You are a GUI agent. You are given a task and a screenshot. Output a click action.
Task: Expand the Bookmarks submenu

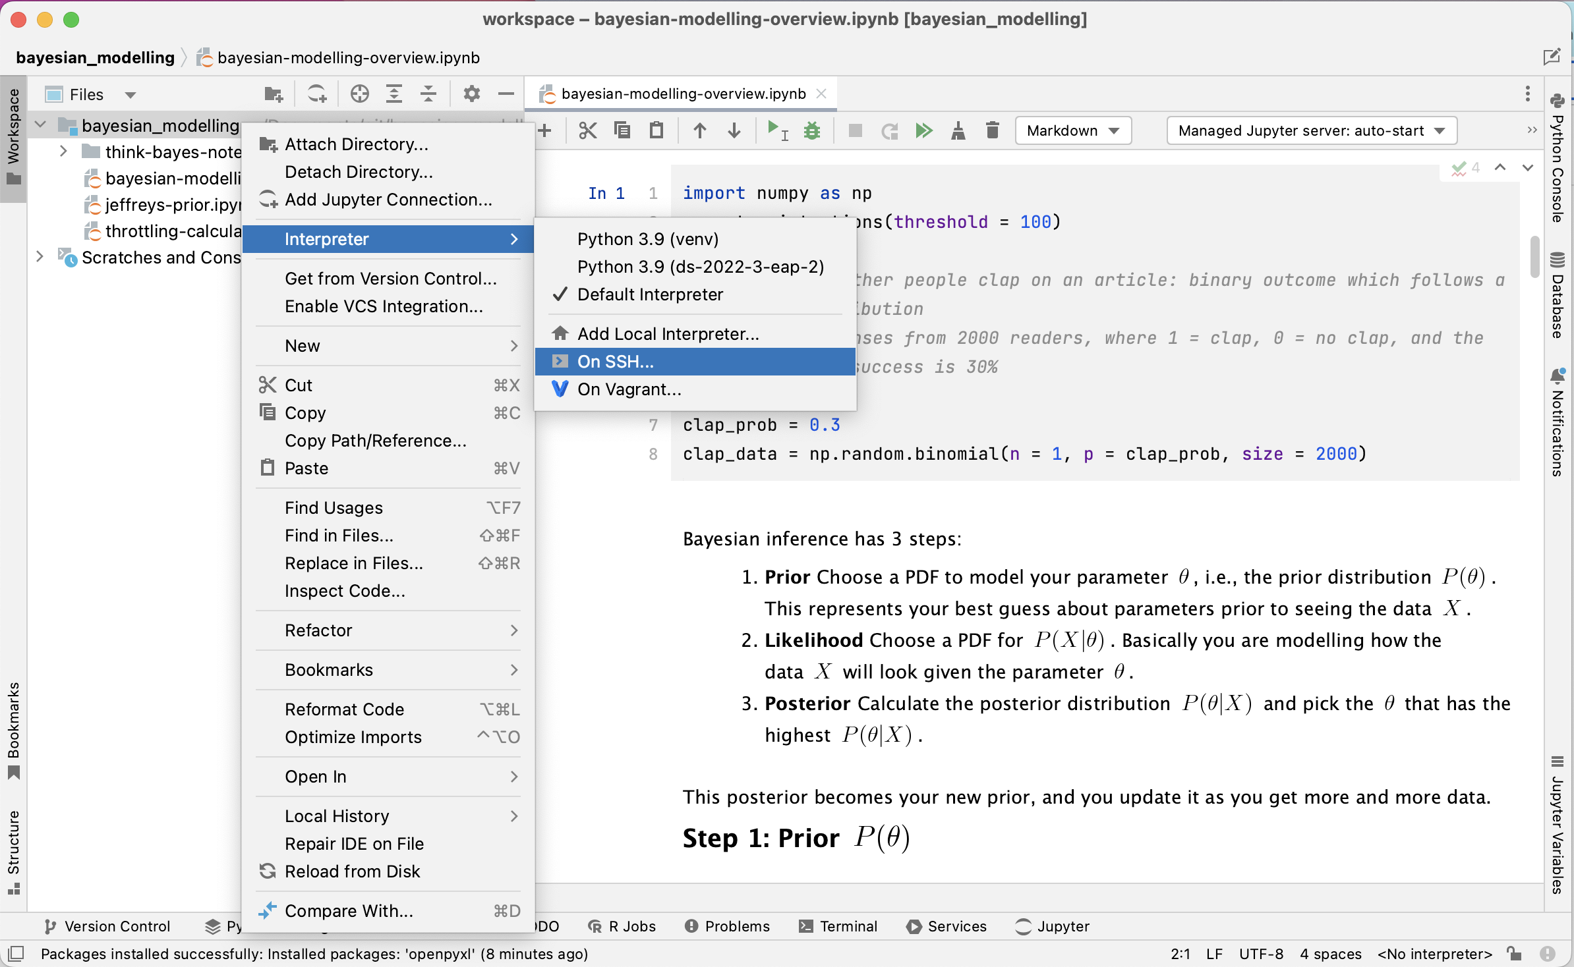click(389, 670)
